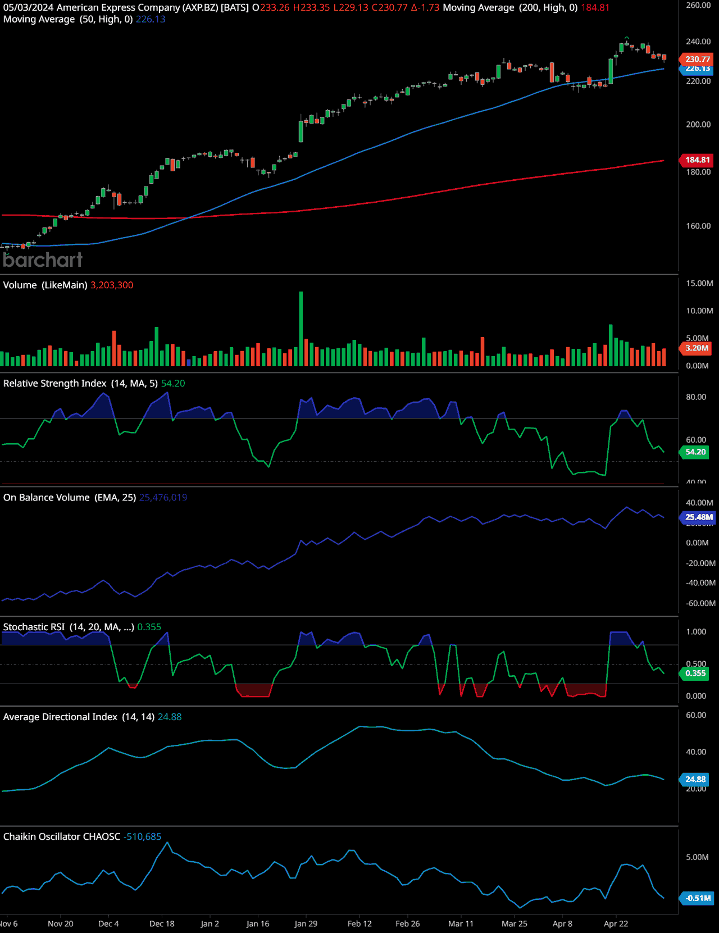Click the Mar 11 date axis label
The height and width of the screenshot is (933, 719).
click(x=461, y=924)
